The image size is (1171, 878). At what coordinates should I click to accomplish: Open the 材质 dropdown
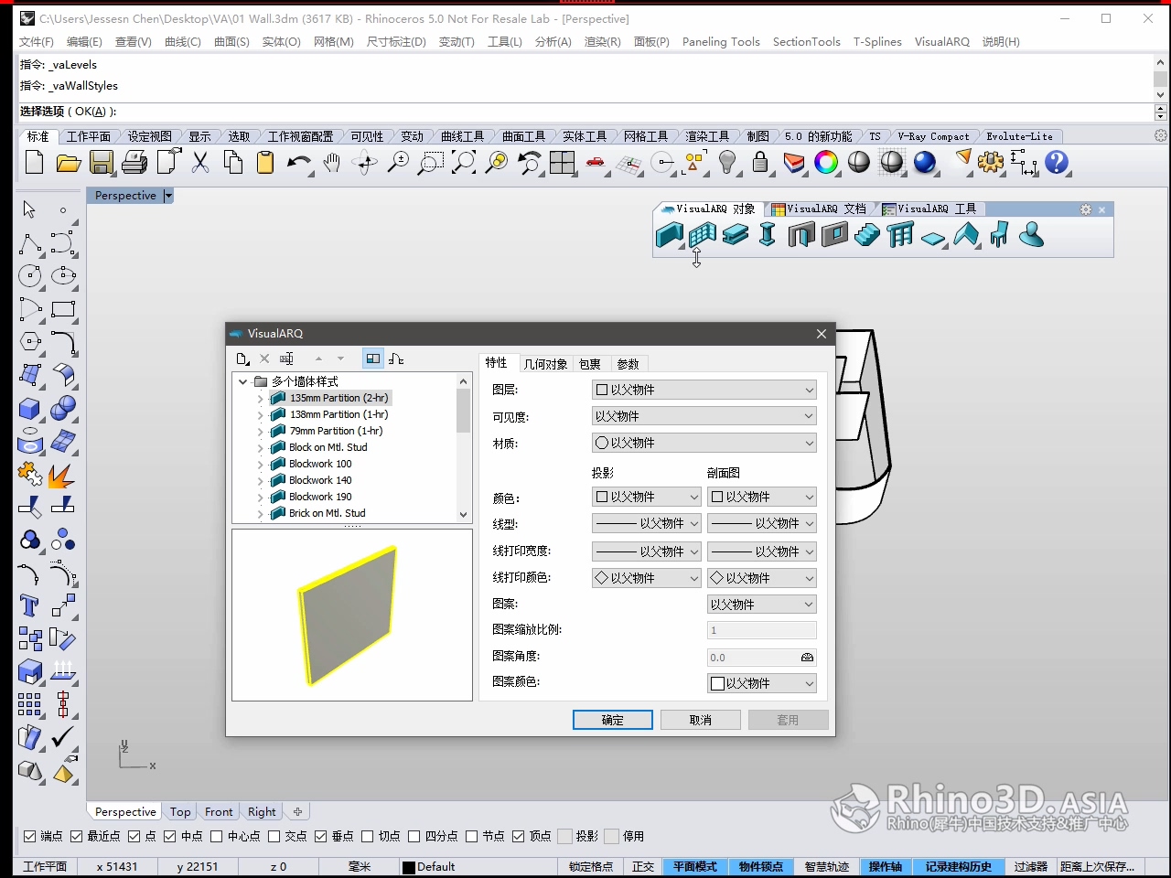click(704, 443)
